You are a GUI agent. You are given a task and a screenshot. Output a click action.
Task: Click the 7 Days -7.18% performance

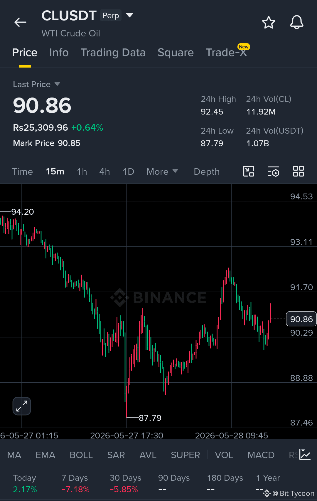tap(75, 484)
